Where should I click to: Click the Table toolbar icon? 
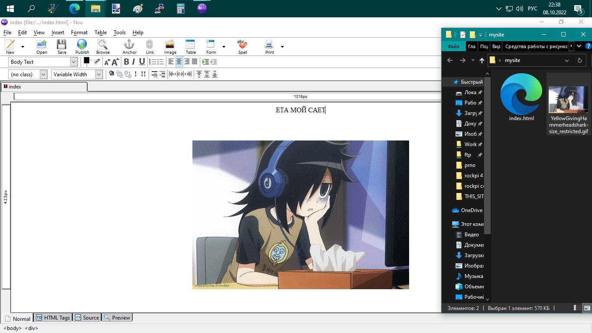(x=191, y=46)
